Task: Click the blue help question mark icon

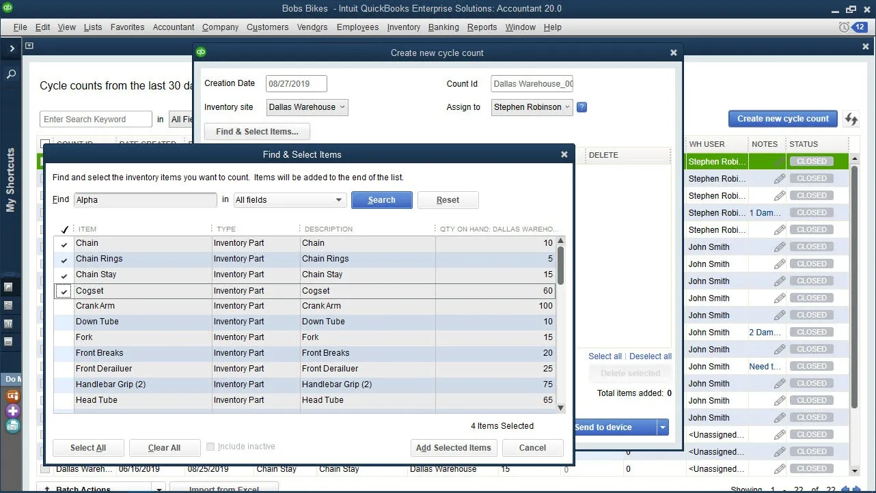Action: pos(581,107)
